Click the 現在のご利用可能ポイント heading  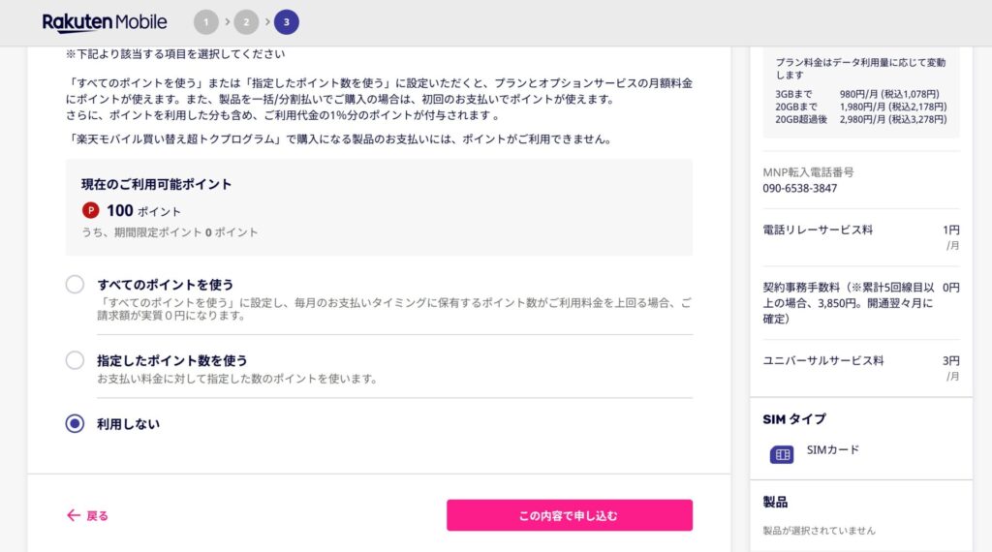[x=157, y=184]
